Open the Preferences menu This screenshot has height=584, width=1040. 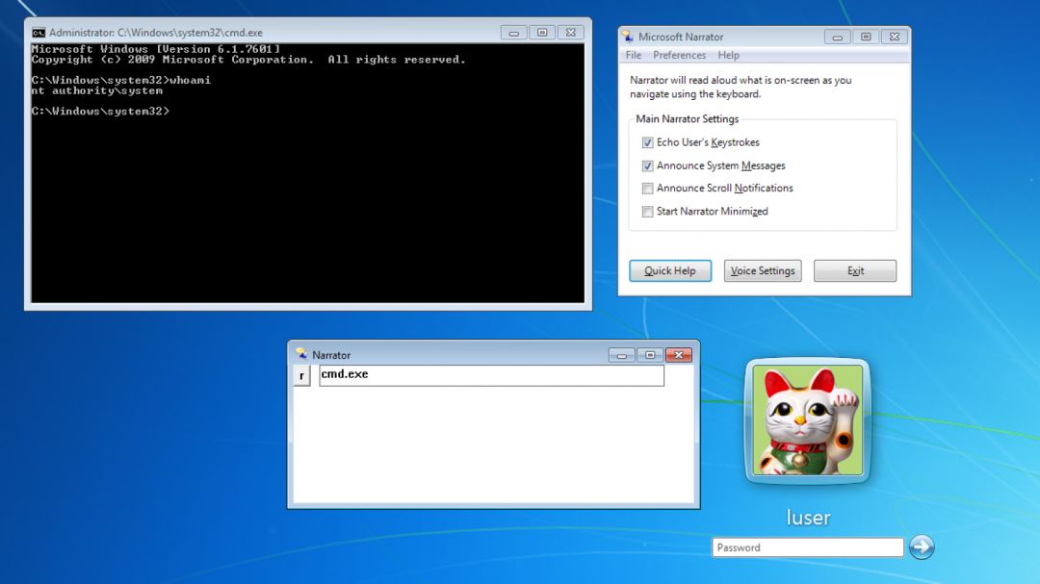coord(679,56)
